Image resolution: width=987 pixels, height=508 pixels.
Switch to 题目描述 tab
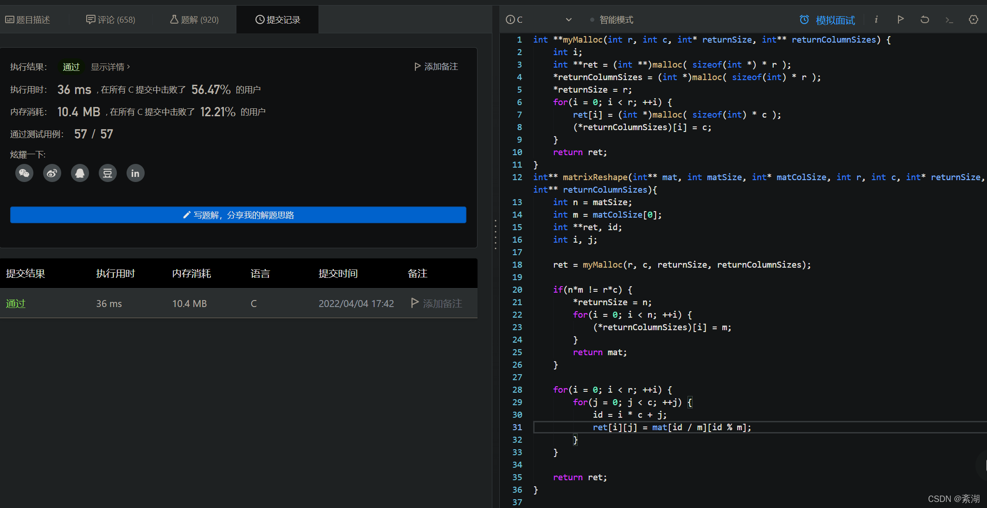click(28, 19)
